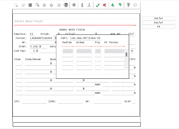Click the fourth row NBM field
Viewport: 179px width, 129px height.
[x=113, y=93]
